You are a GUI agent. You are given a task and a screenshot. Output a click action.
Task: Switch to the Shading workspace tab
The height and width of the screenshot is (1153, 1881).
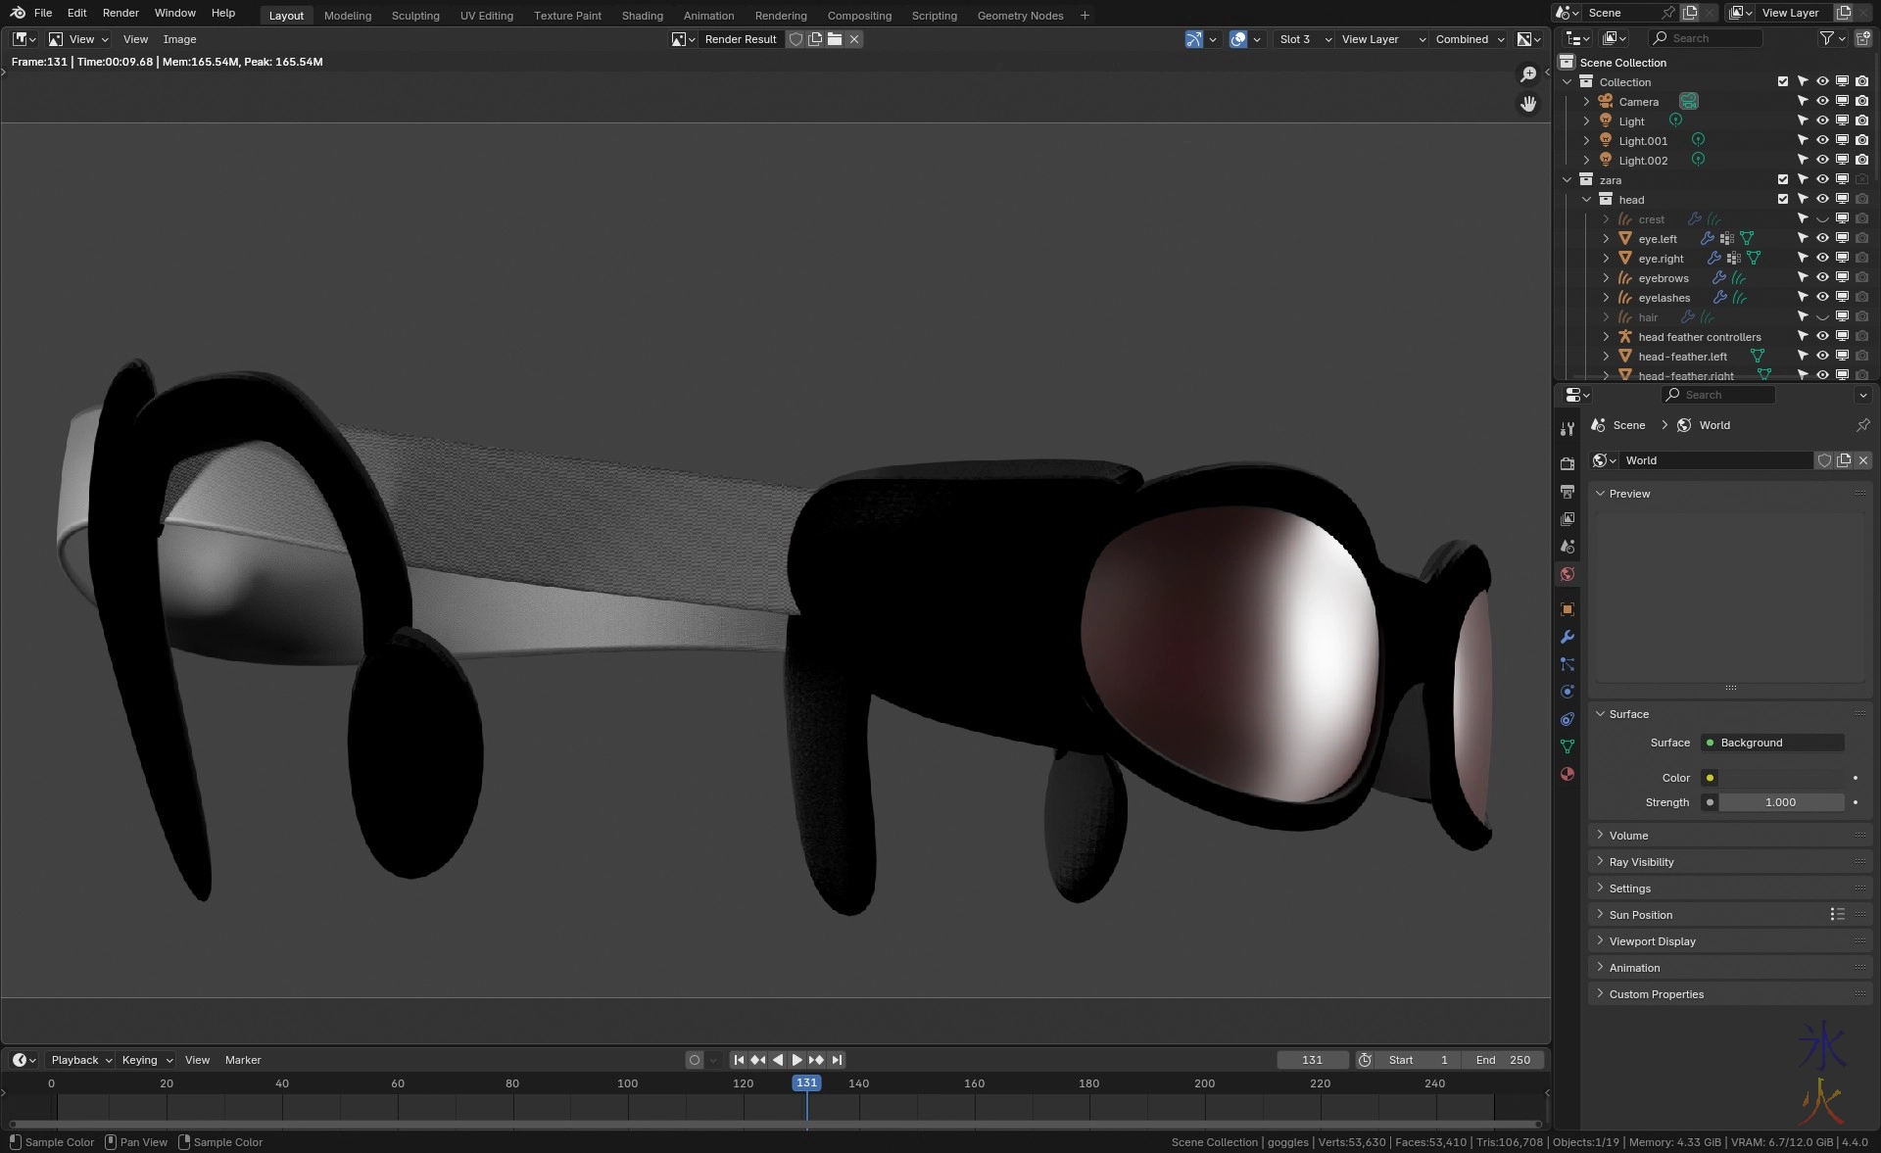[x=642, y=16]
